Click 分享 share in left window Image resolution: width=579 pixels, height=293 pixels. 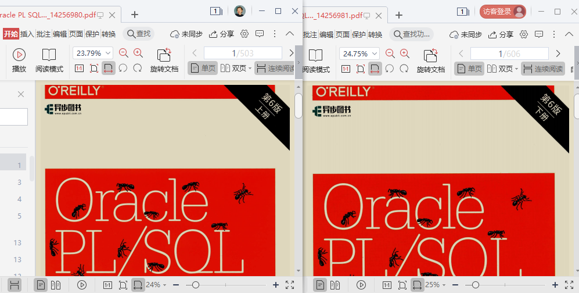tap(222, 34)
